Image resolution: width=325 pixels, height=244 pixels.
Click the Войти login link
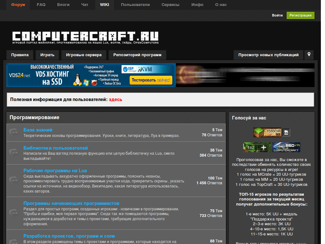(277, 15)
